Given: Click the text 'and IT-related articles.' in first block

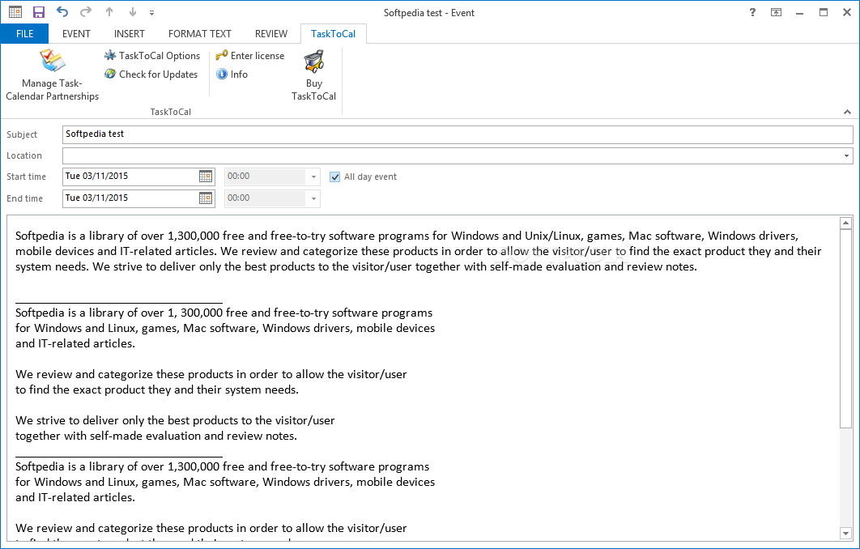Looking at the screenshot, I should 75,344.
